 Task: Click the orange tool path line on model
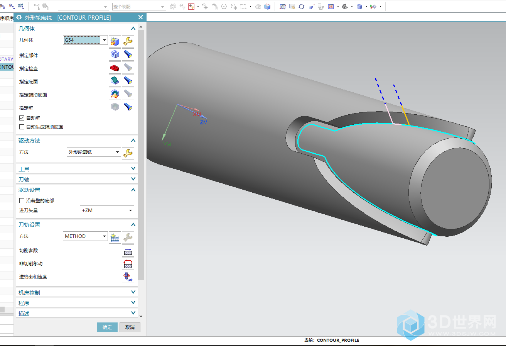pyautogui.click(x=405, y=116)
